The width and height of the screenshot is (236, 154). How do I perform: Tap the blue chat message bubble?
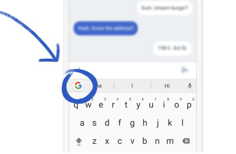[x=106, y=28]
